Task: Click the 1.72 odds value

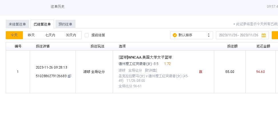Action: 167,64
